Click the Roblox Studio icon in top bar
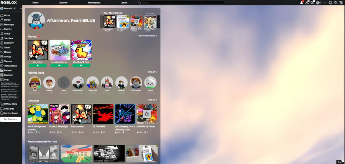This screenshot has height=164, width=345. pyautogui.click(x=335, y=3)
